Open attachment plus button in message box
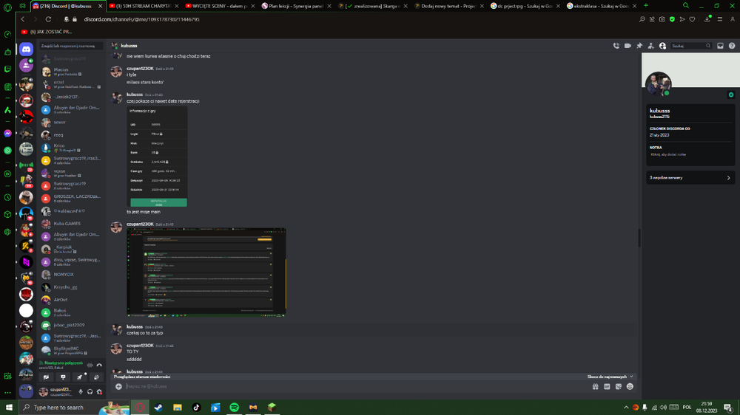Viewport: 740px width, 415px height. [118, 386]
